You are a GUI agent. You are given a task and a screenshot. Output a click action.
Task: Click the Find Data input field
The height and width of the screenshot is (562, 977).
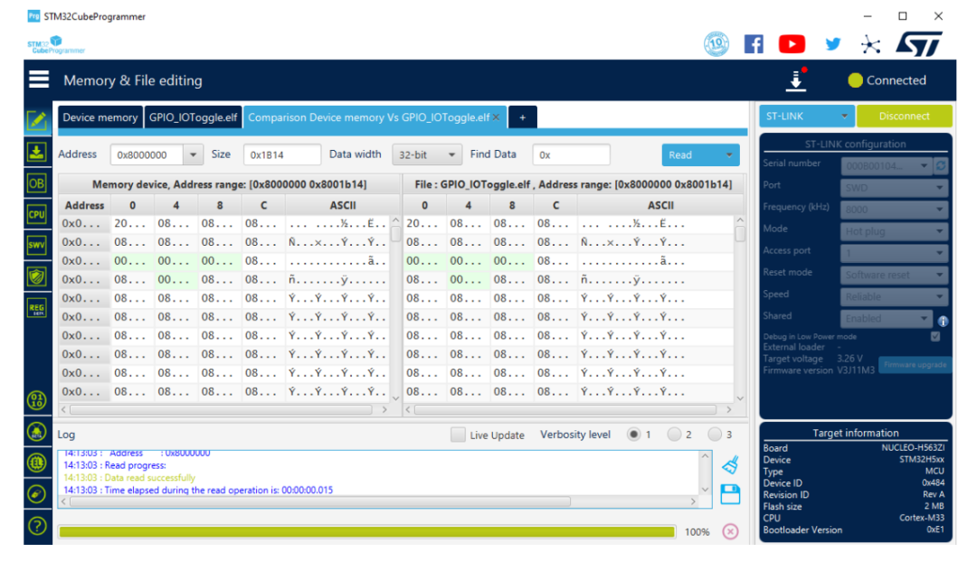[572, 155]
